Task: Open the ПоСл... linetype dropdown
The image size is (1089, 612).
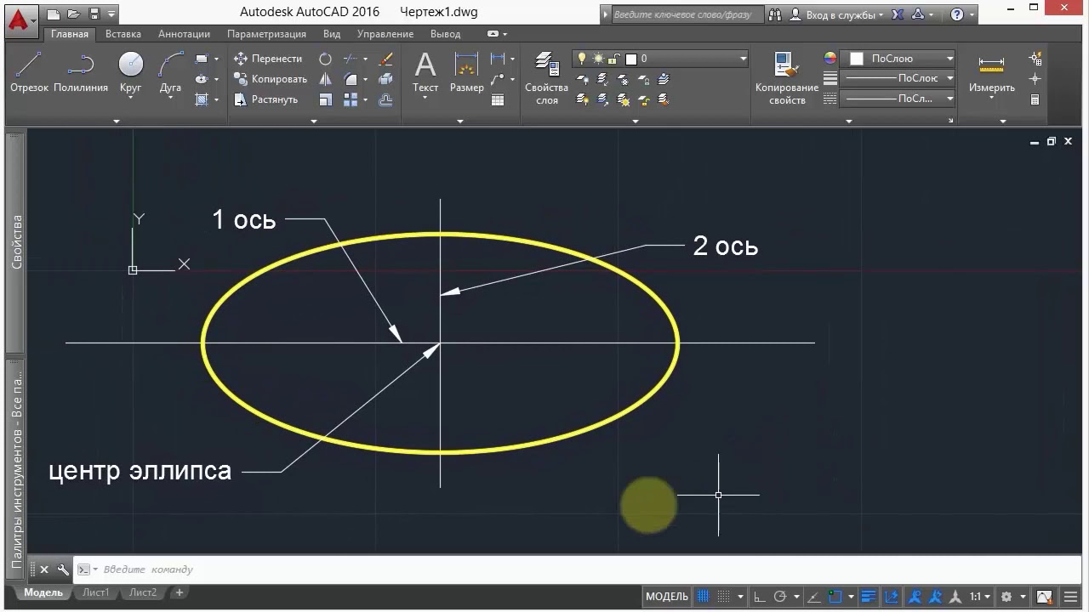Action: point(949,99)
